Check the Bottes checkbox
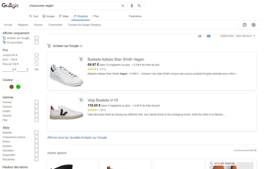The image size is (264, 169). pos(37,141)
